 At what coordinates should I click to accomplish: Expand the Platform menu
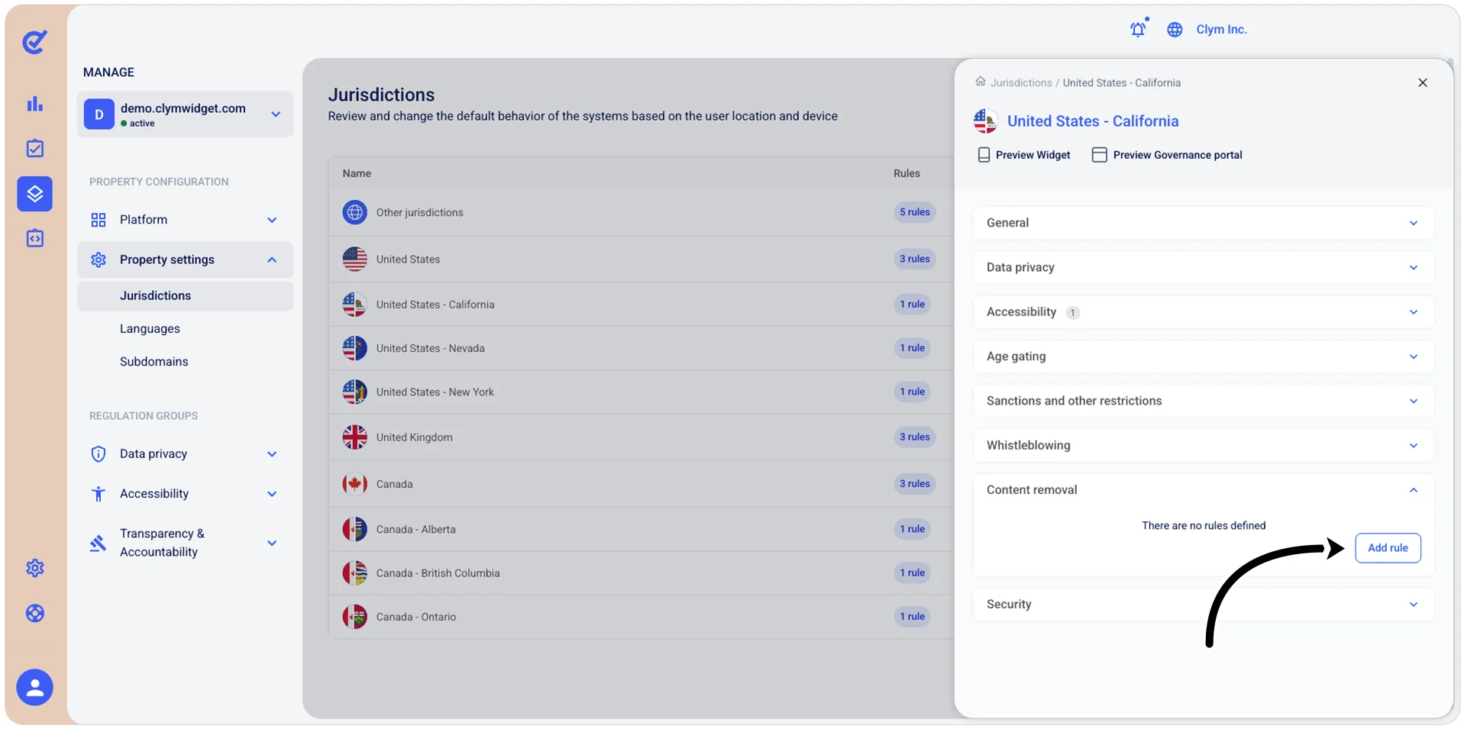pyautogui.click(x=185, y=220)
